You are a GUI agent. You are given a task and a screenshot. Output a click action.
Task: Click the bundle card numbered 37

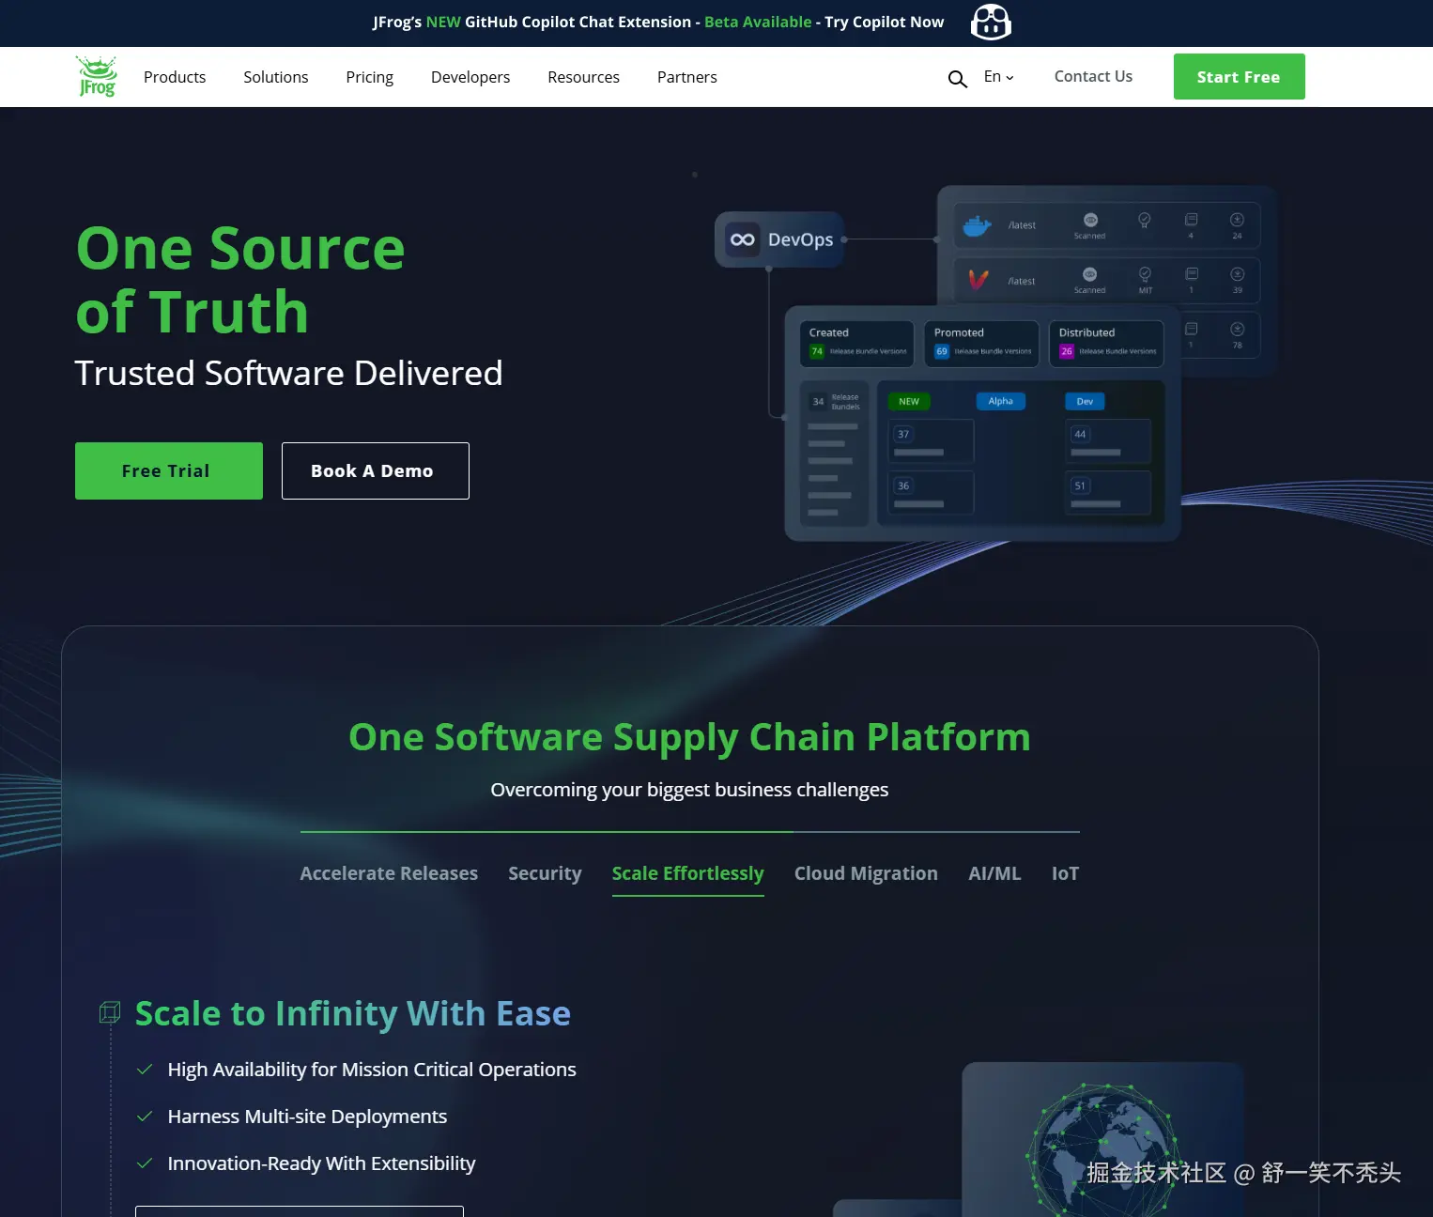click(x=931, y=441)
